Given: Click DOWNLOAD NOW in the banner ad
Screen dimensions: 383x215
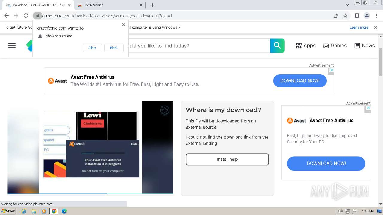Looking at the screenshot, I should point(300,81).
